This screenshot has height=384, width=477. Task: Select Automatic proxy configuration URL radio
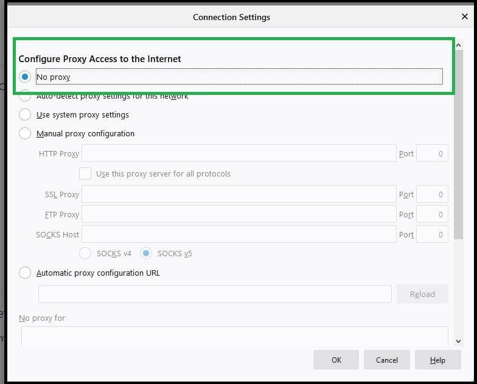click(x=25, y=273)
